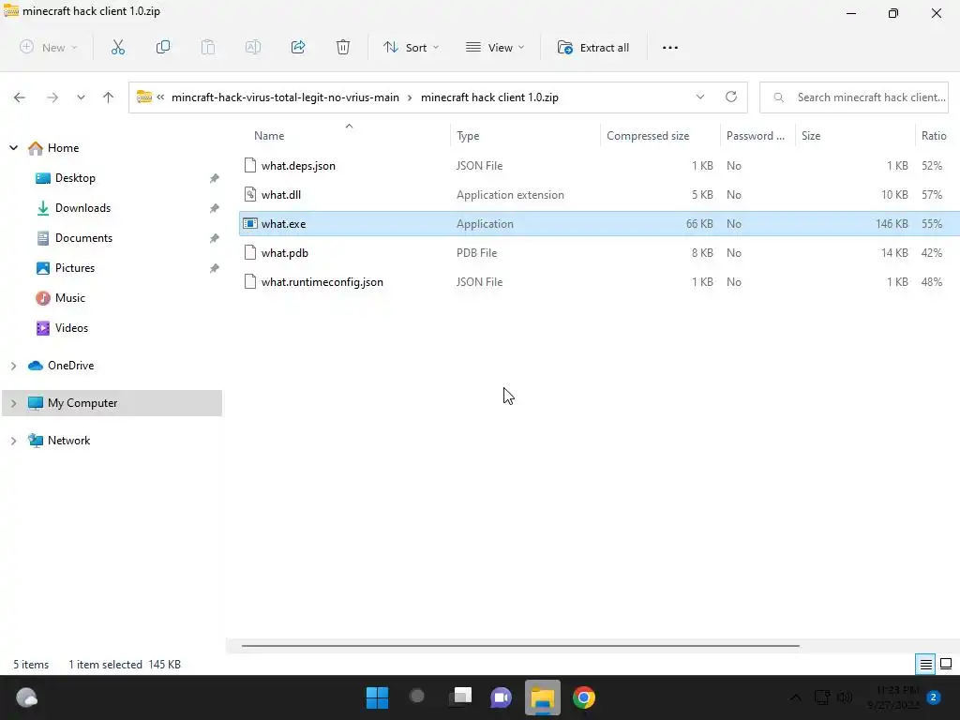The width and height of the screenshot is (960, 720).
Task: Open notification center badge
Action: click(934, 697)
